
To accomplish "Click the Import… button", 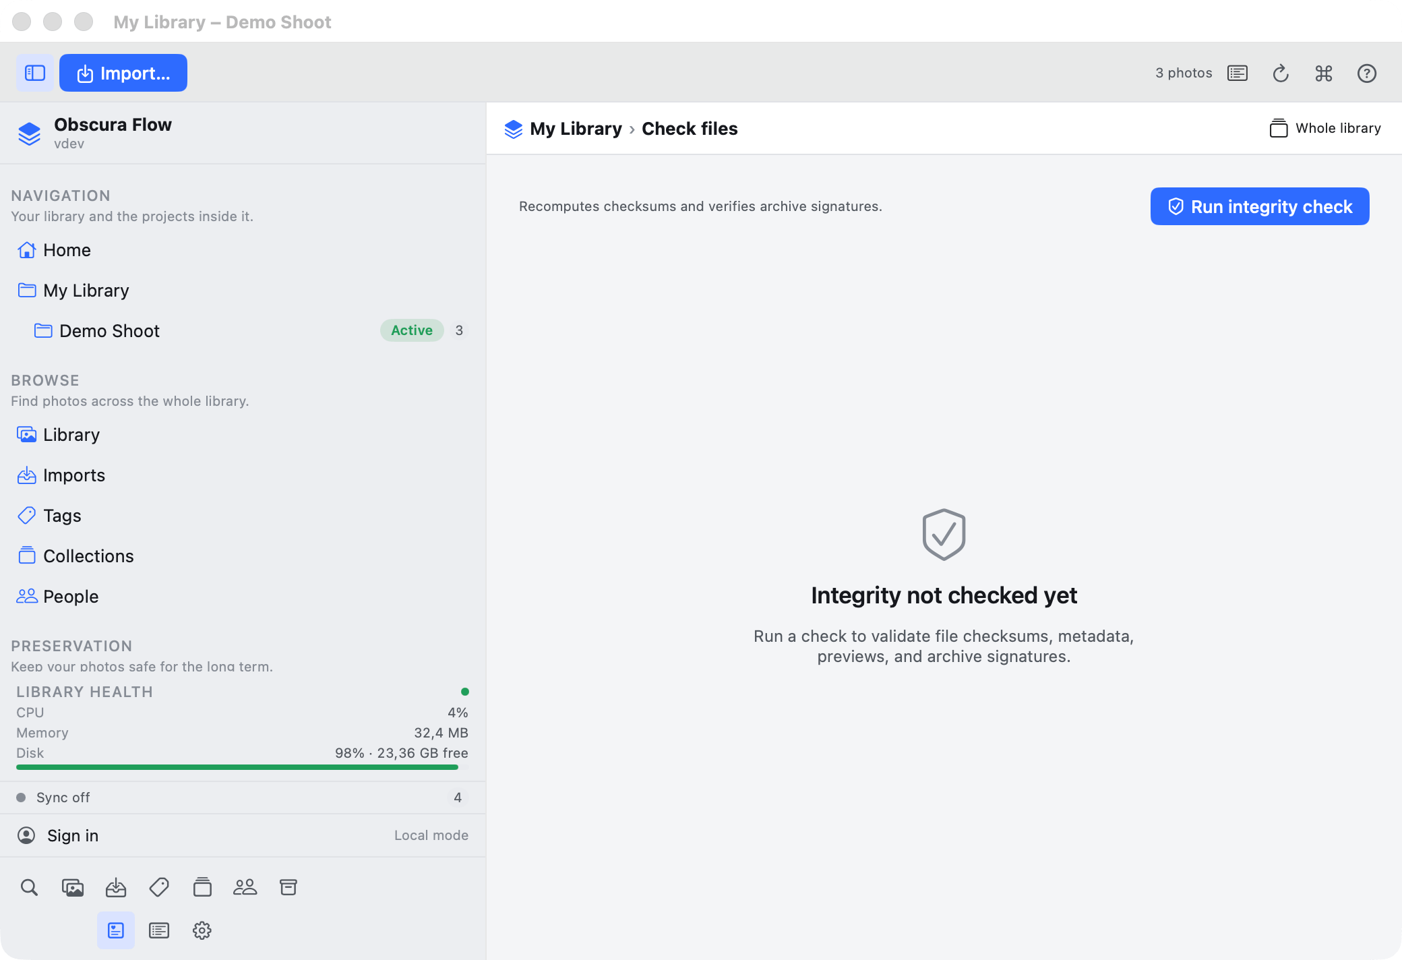I will [x=123, y=73].
